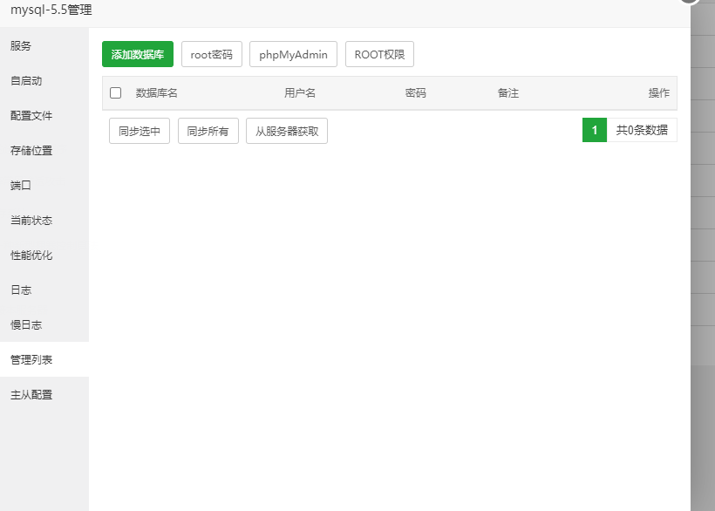
Task: Select 存储位置 sidebar tab
Action: coord(44,151)
